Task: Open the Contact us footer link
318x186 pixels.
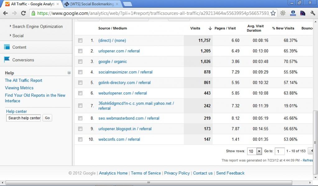Action: click(x=203, y=173)
